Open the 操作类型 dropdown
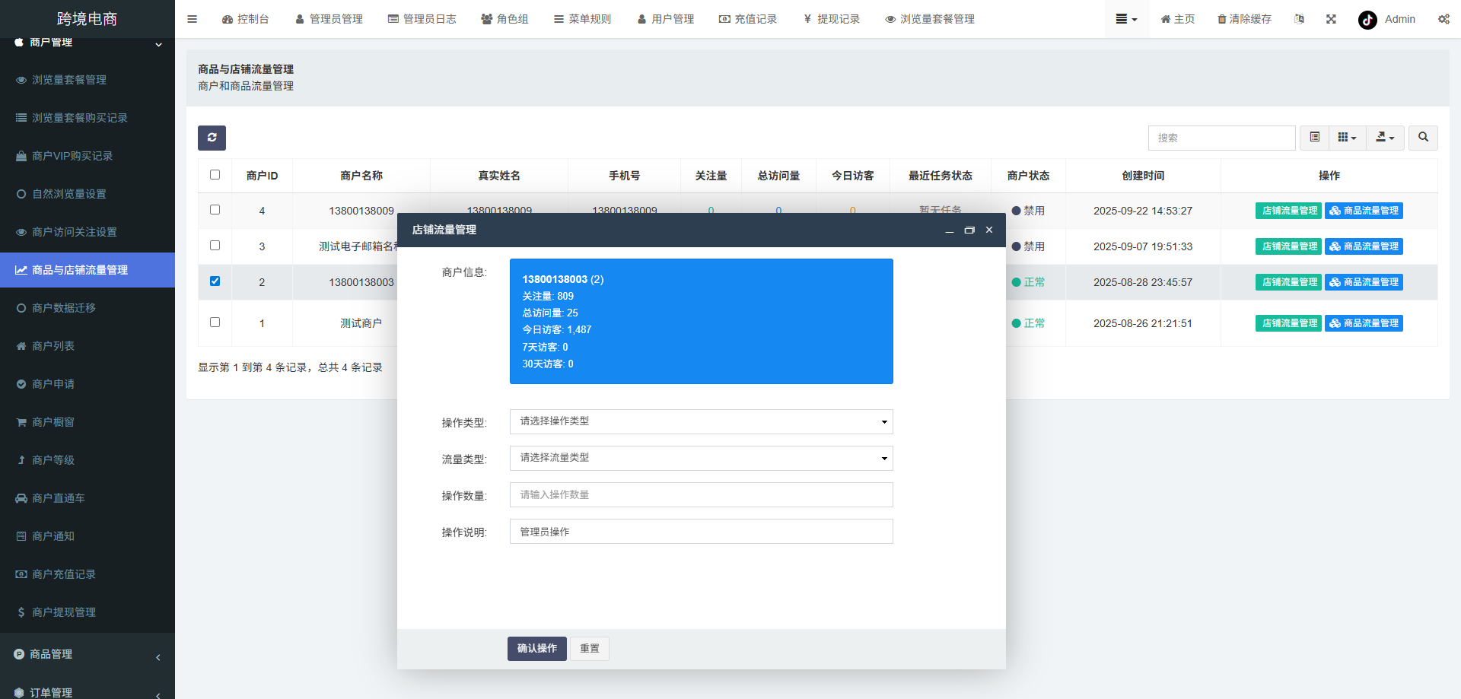 pos(700,421)
